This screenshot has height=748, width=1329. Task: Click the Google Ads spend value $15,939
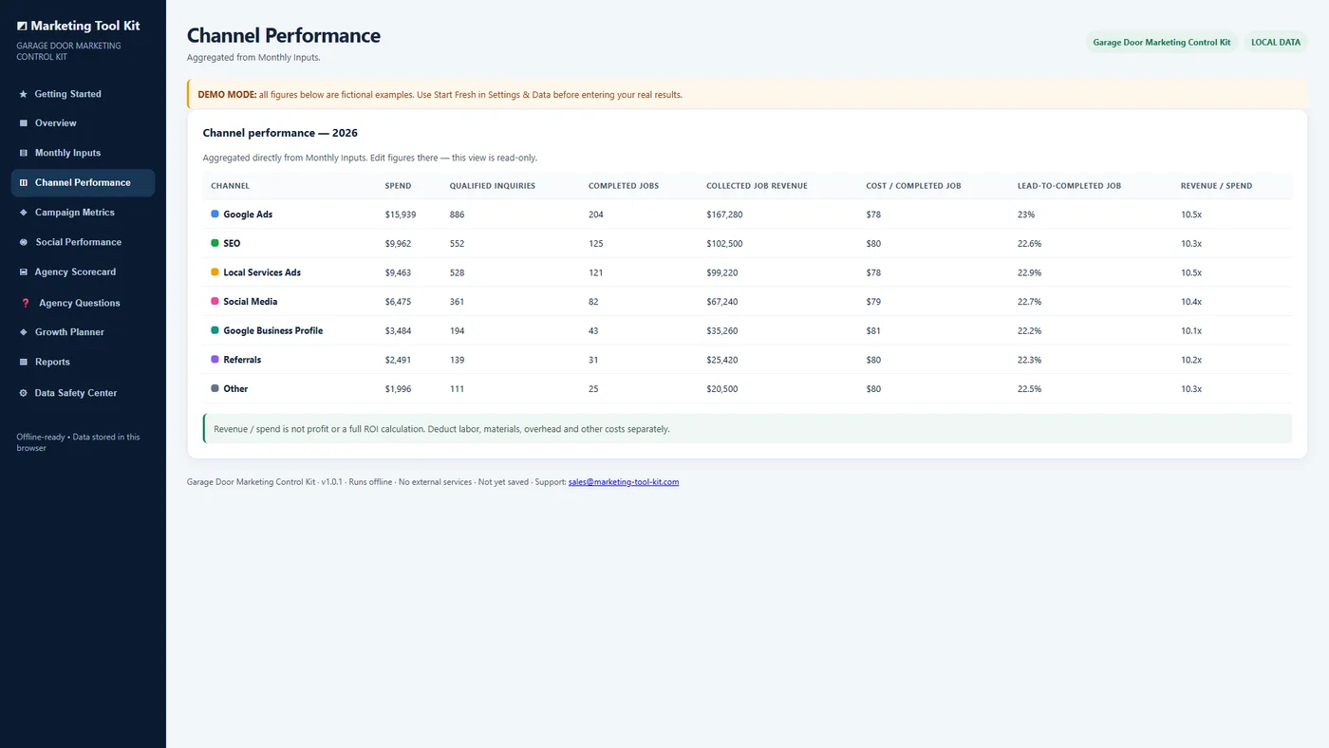coord(401,215)
